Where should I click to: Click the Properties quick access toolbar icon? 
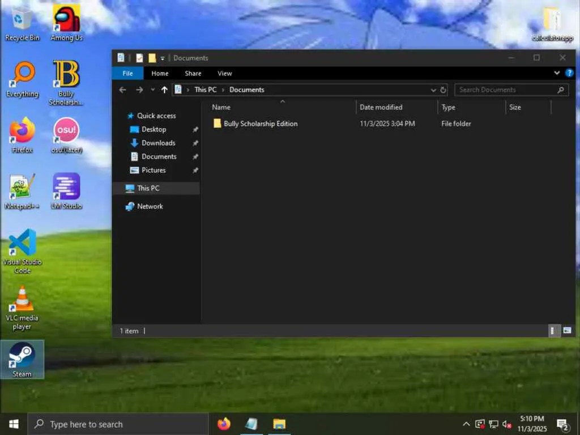[x=139, y=58]
